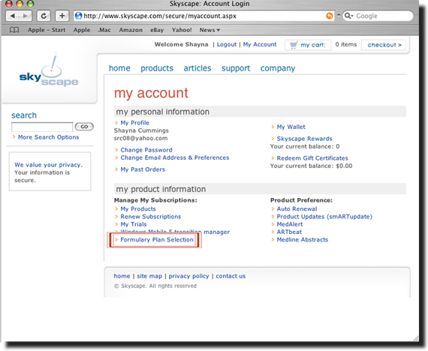Open My Wallet
Viewport: 428px width, 351px height.
291,127
